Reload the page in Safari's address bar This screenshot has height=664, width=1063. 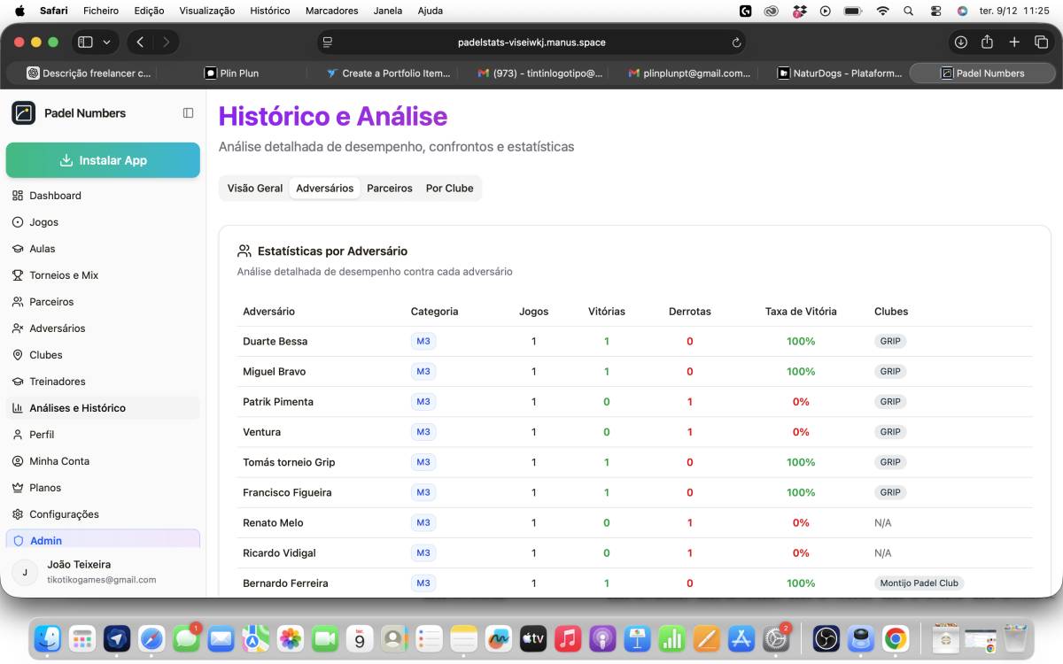tap(736, 42)
